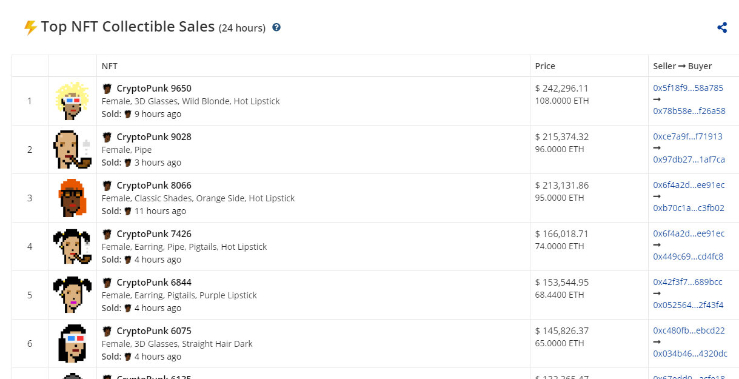Open the CryptoPunk 9650 name link
This screenshot has height=379, width=739.
[x=154, y=89]
